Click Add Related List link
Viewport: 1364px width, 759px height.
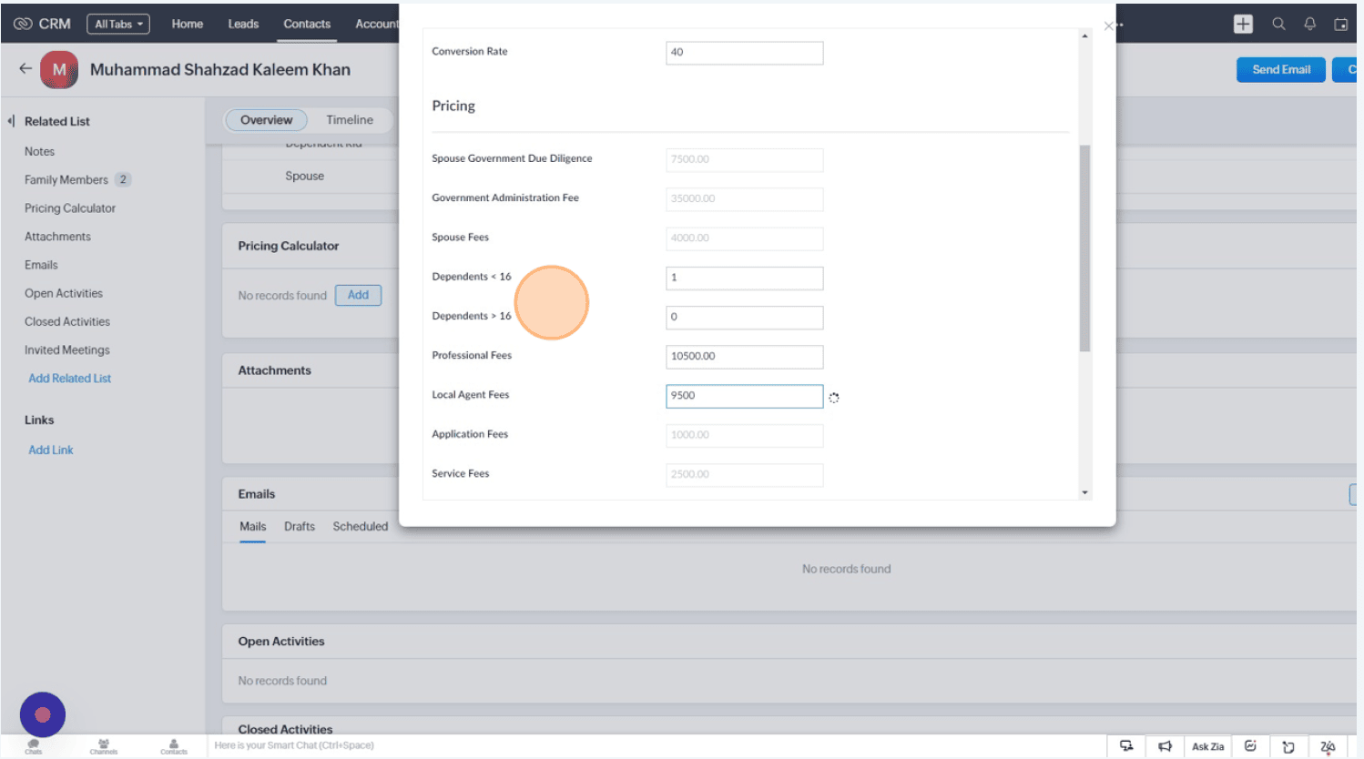tap(69, 379)
